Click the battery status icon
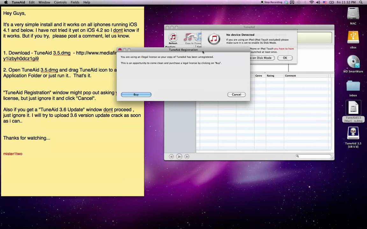 pos(332,2)
